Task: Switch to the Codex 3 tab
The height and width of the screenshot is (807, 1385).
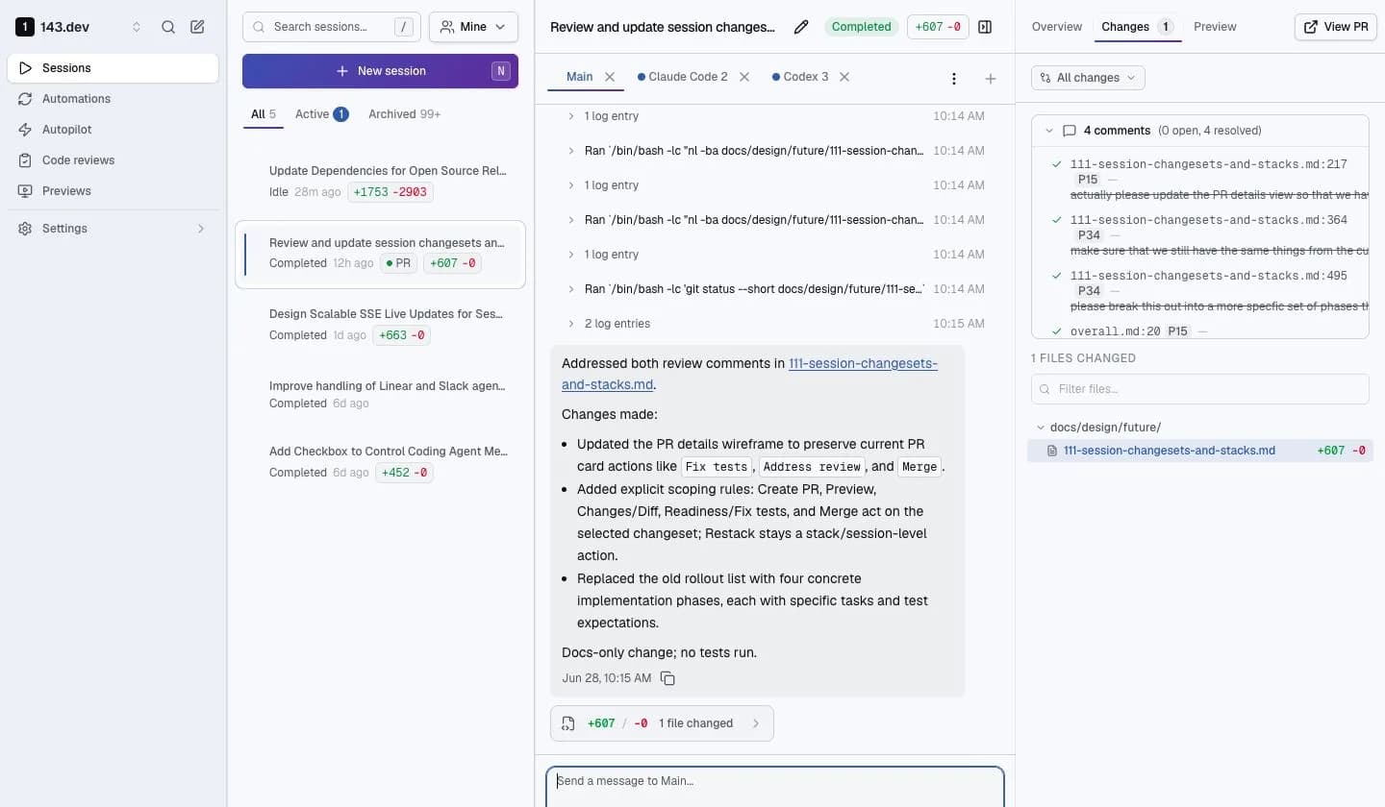Action: (x=800, y=77)
